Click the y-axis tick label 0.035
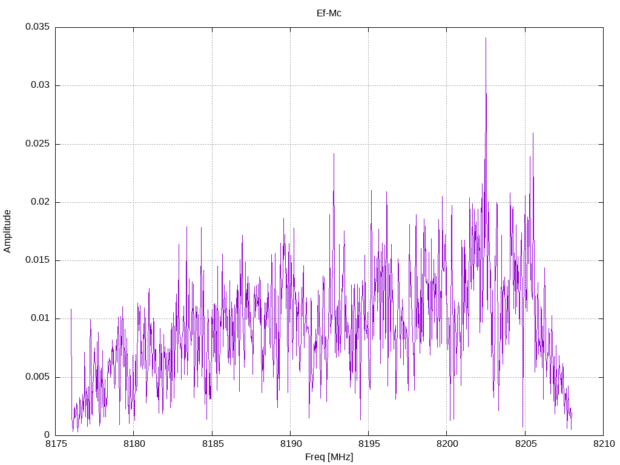620x465 pixels. tap(38, 27)
